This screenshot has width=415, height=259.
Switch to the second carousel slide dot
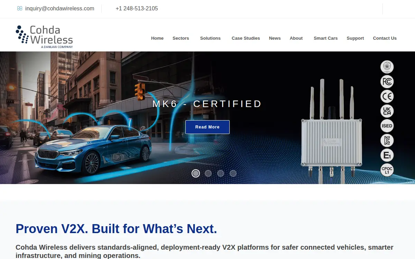[x=208, y=173]
